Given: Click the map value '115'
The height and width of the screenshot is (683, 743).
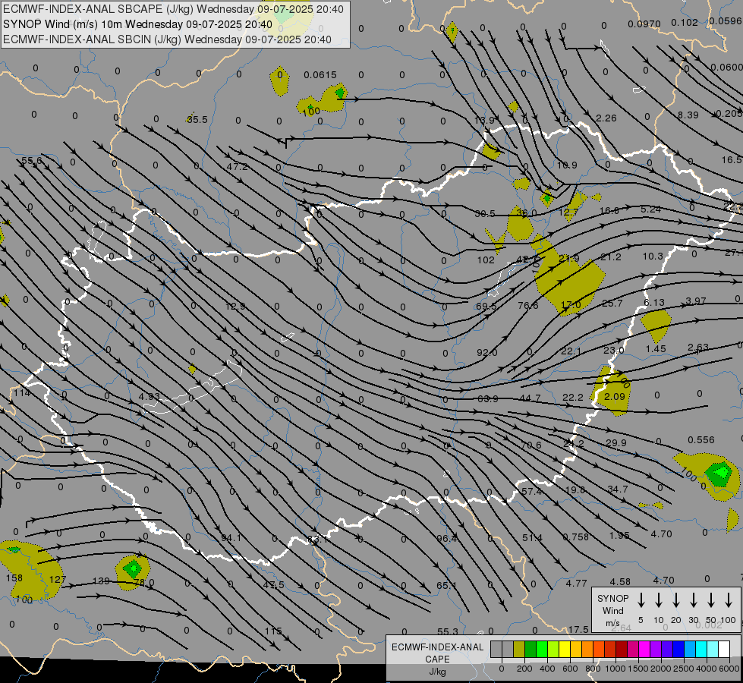Looking at the screenshot, I should coord(273,631).
